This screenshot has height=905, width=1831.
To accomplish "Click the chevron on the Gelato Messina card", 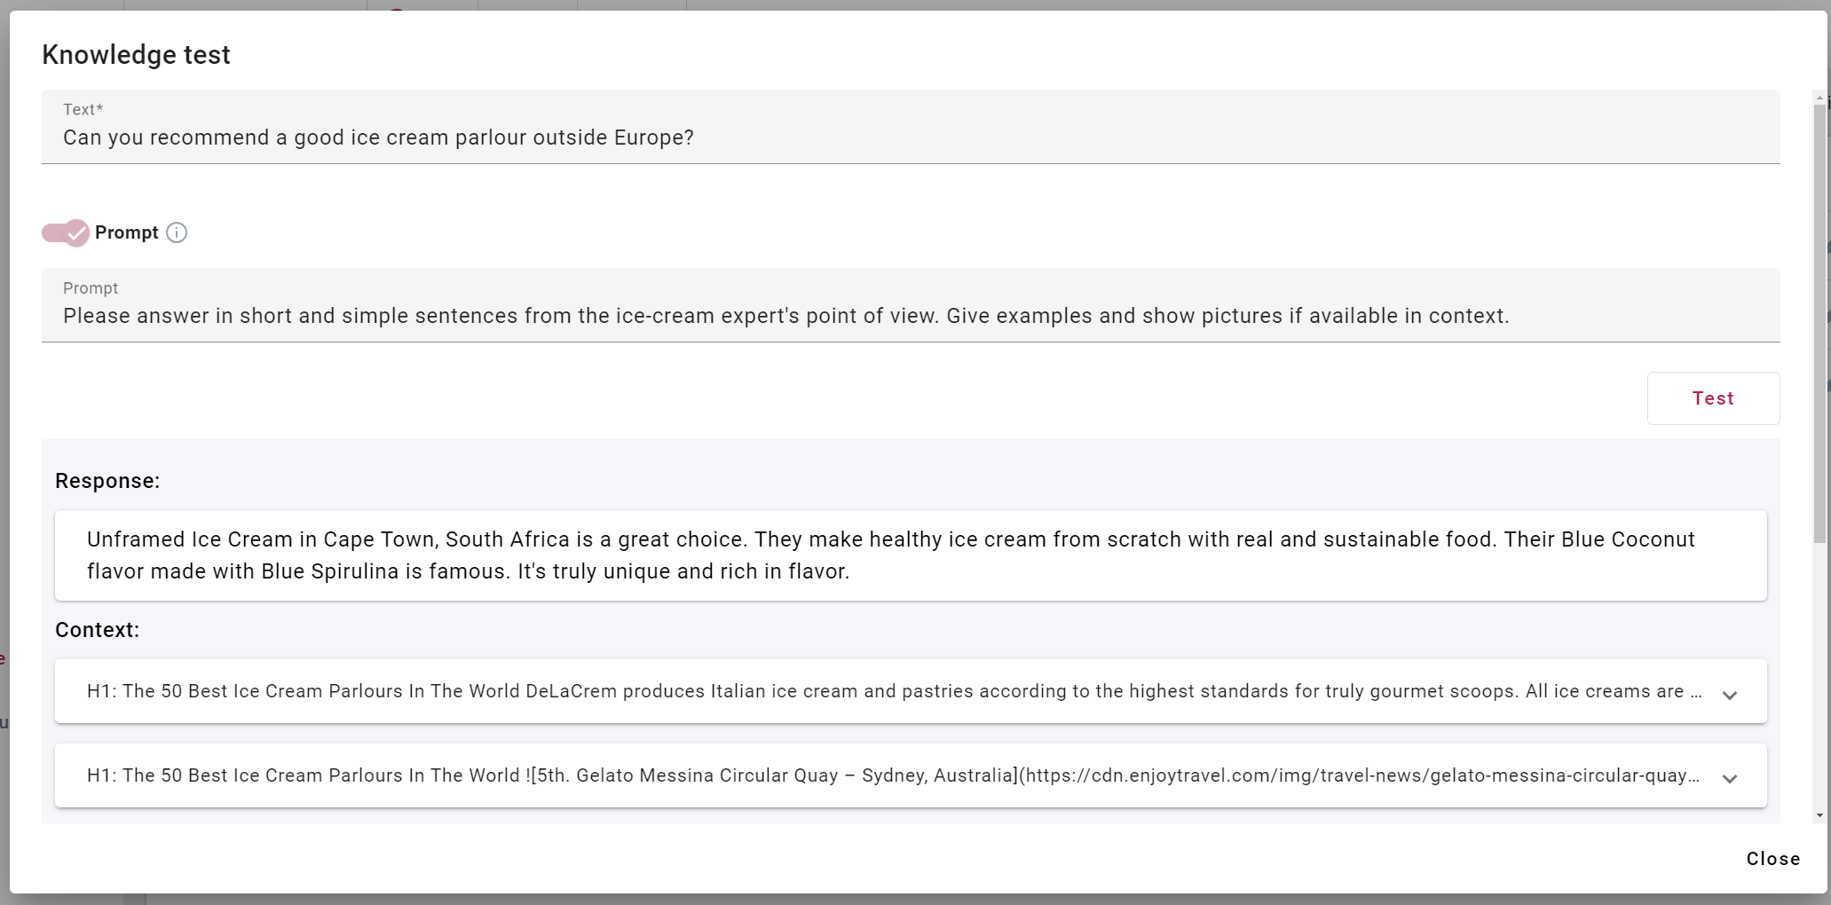I will click(1730, 780).
